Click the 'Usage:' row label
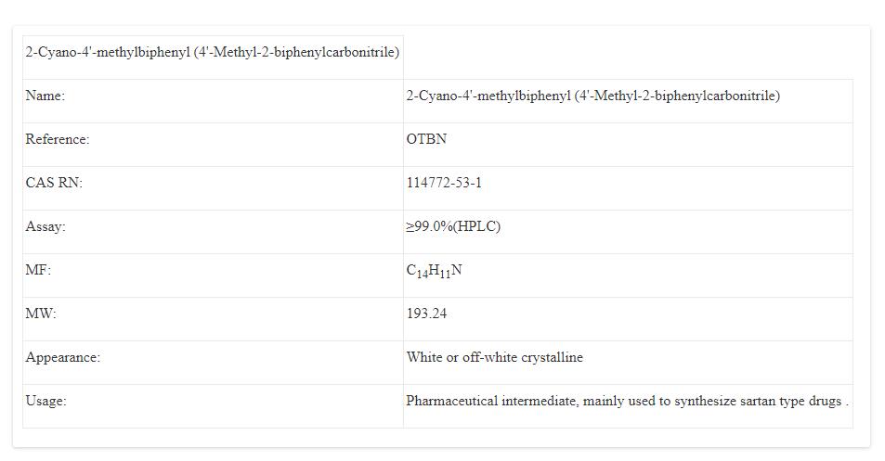885x461 pixels. (46, 401)
